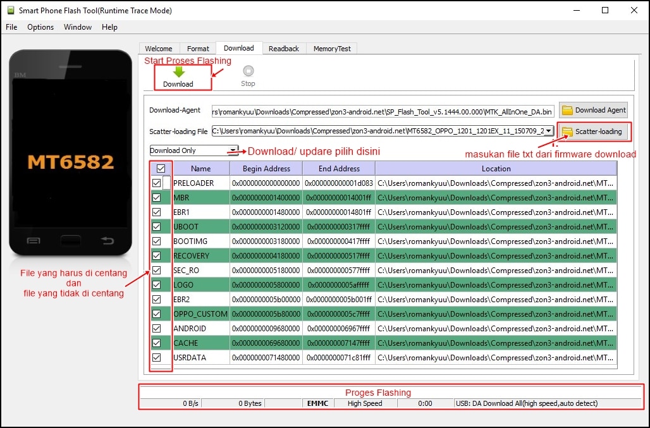Click the MT6582 phone preview image
Image resolution: width=650 pixels, height=428 pixels.
pyautogui.click(x=70, y=152)
